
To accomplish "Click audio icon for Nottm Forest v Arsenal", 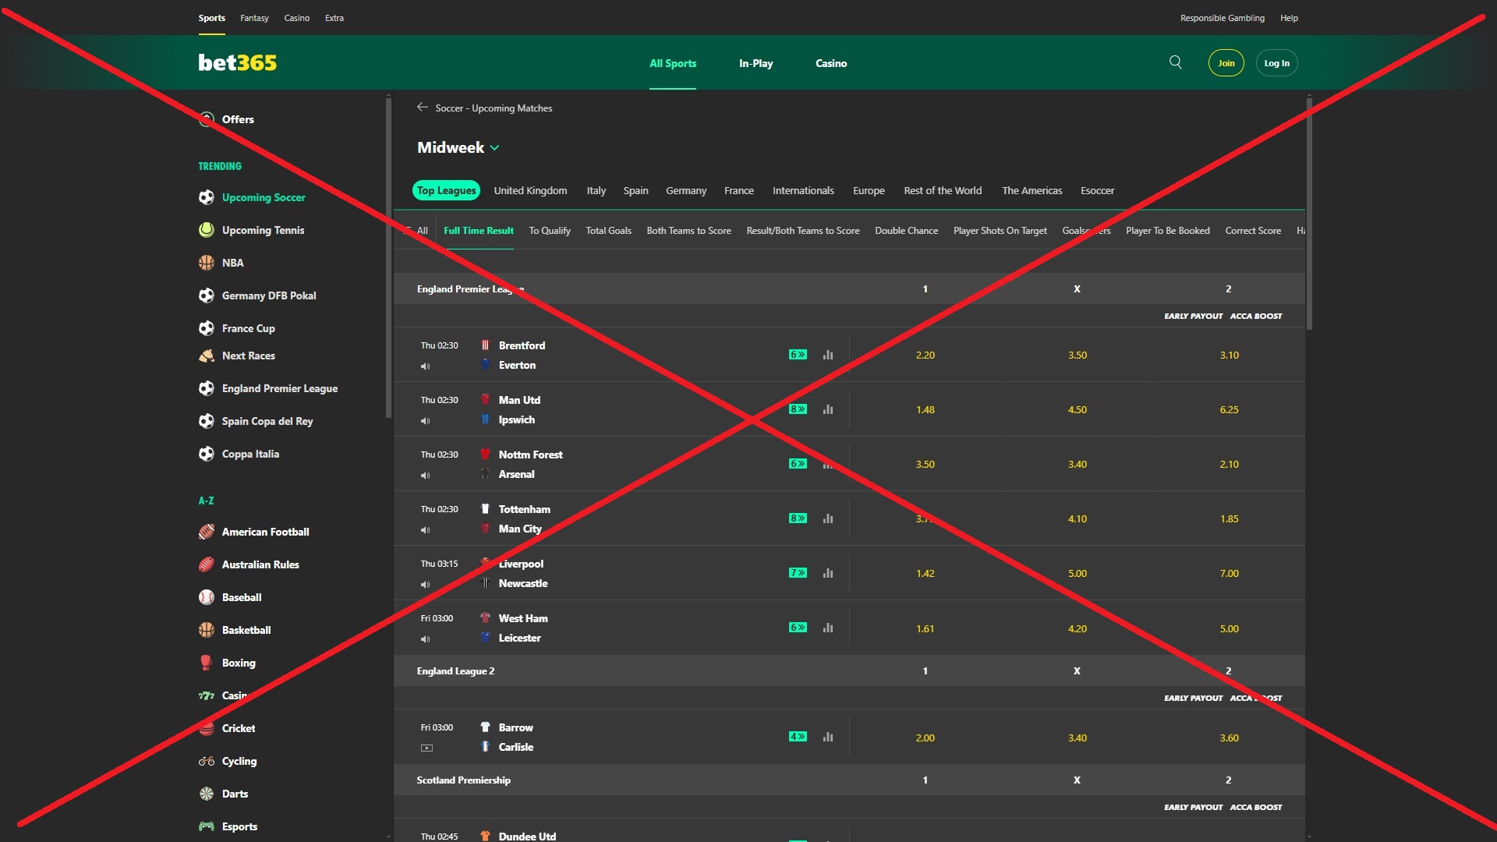I will click(426, 476).
